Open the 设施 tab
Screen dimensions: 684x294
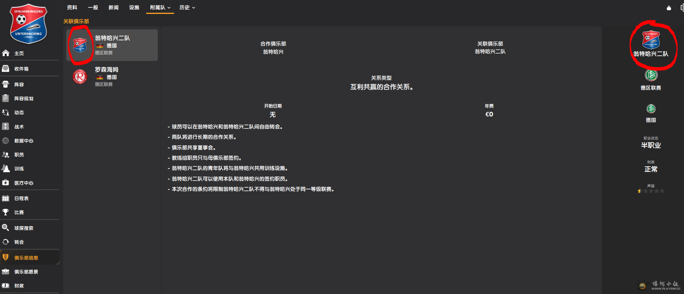click(x=134, y=8)
